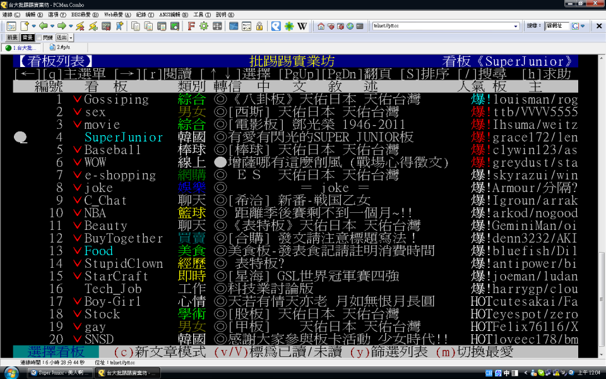This screenshot has width=606, height=379.
Task: Select the Baseball board row
Action: click(x=295, y=150)
